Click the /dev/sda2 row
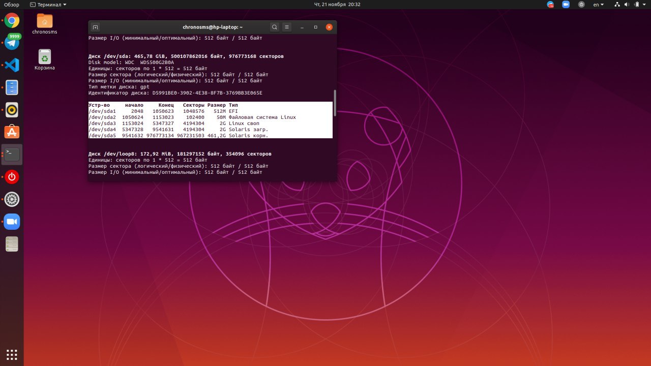651x366 pixels. coord(211,117)
